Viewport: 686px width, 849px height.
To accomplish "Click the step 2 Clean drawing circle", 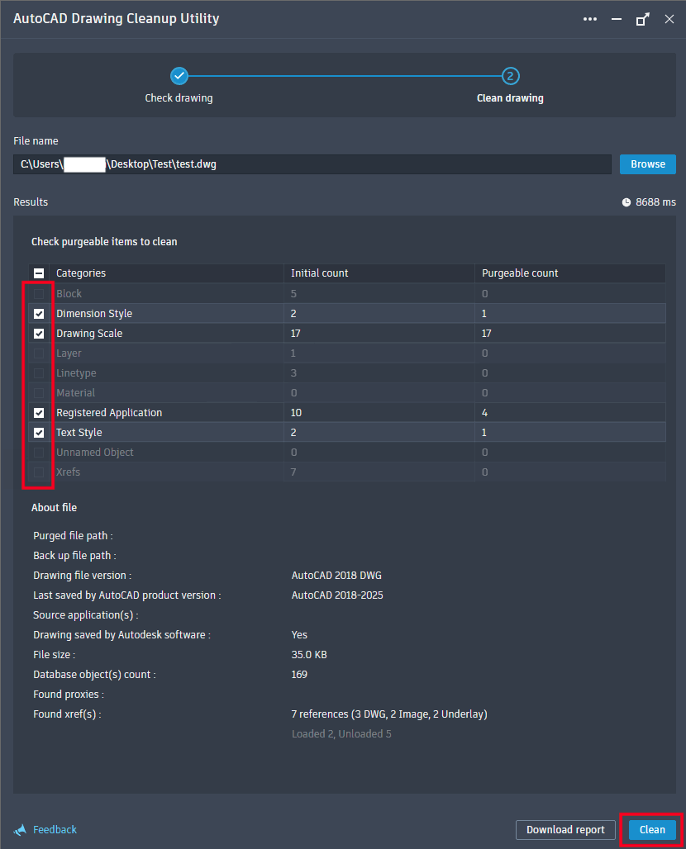I will coord(510,76).
